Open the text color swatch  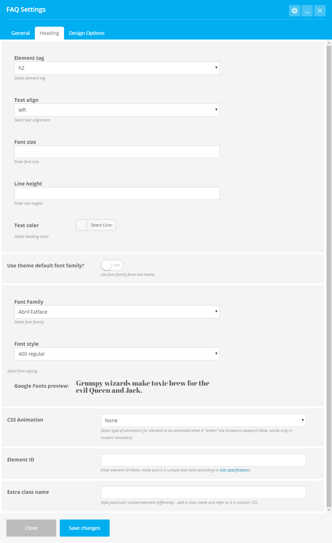point(81,225)
